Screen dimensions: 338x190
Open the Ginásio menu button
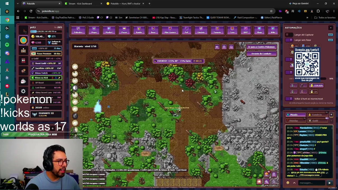click(x=201, y=30)
